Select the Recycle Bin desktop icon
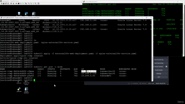185x104 pixels. pos(19,14)
